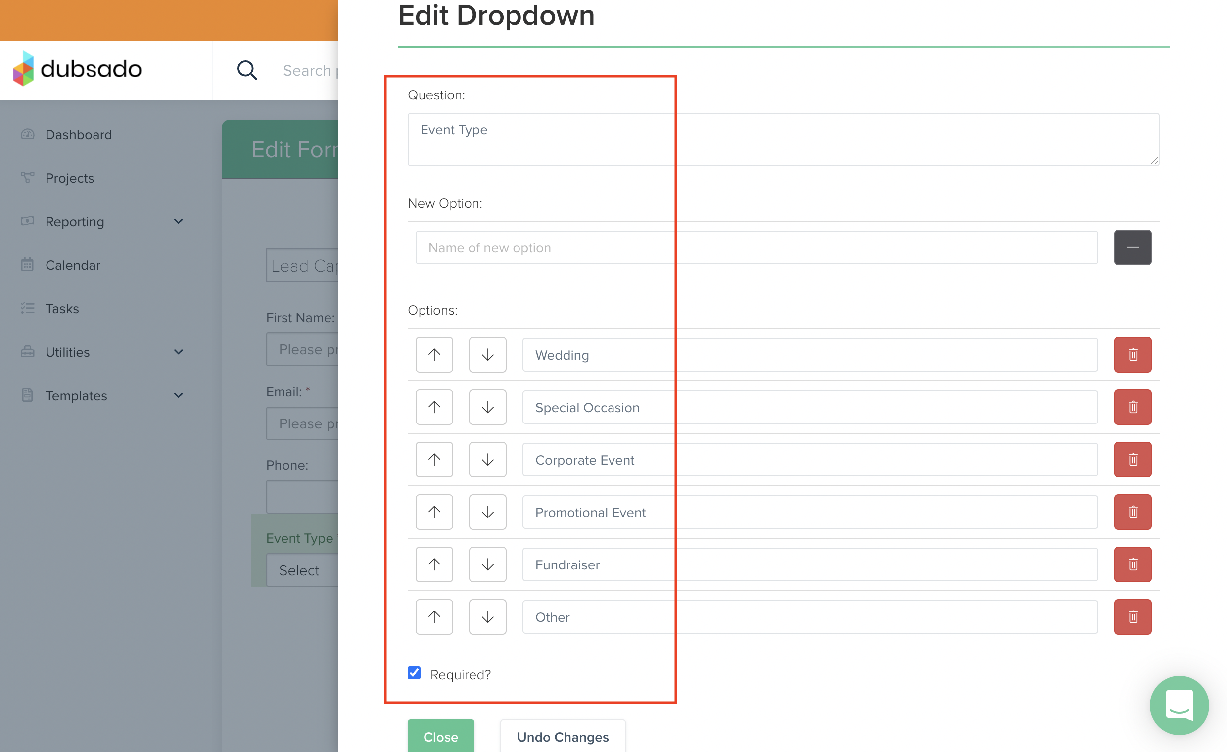The width and height of the screenshot is (1227, 752).
Task: Toggle the Required? checkbox
Action: [414, 673]
